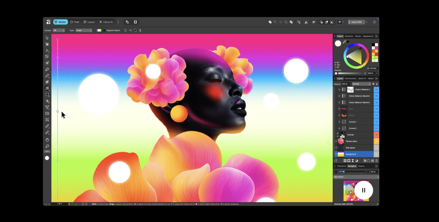Image resolution: width=439 pixels, height=222 pixels.
Task: Click the boolean Divide operation icon
Action: tap(291, 22)
